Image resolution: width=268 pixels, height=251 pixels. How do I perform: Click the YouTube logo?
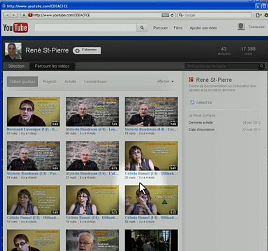point(15,28)
